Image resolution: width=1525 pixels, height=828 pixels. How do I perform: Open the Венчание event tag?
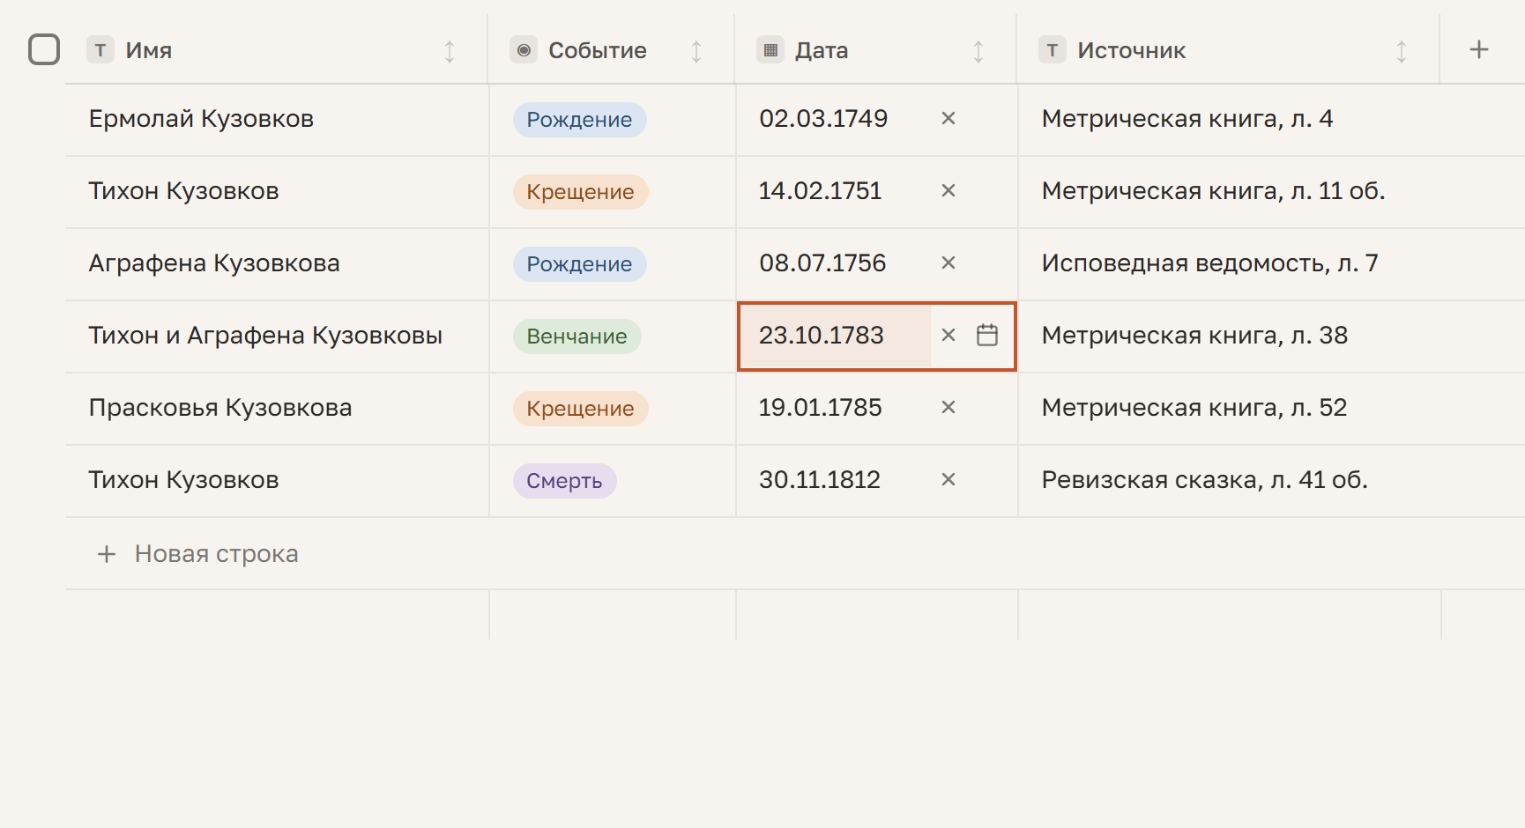pyautogui.click(x=577, y=336)
